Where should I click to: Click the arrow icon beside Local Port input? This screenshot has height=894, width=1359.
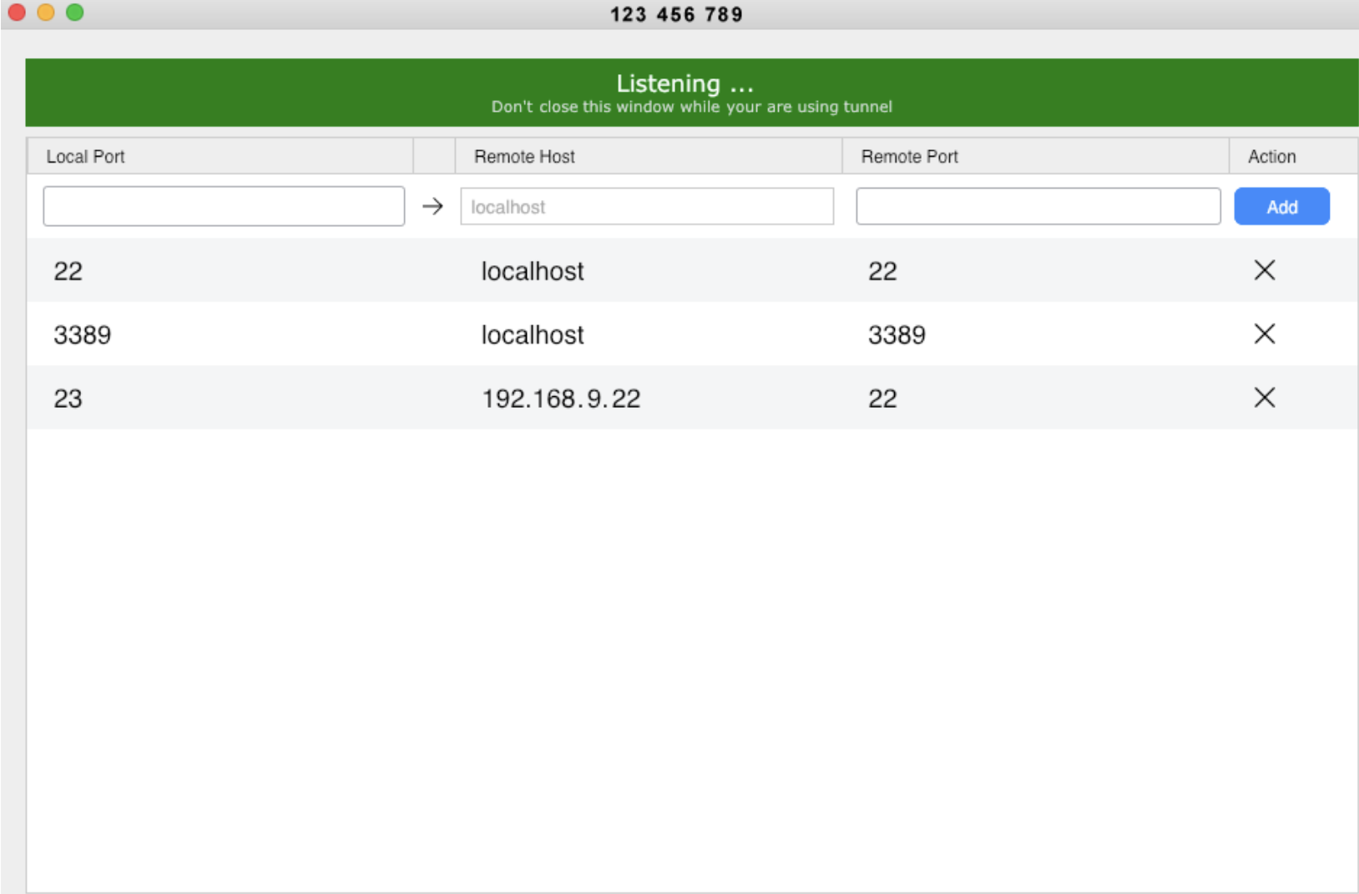tap(432, 206)
